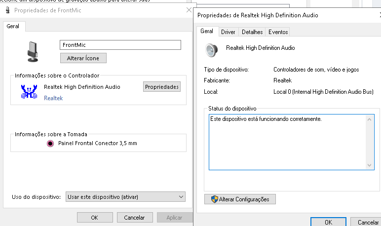Click the Fabricante value 'Realtek'
The width and height of the screenshot is (381, 226).
point(283,80)
